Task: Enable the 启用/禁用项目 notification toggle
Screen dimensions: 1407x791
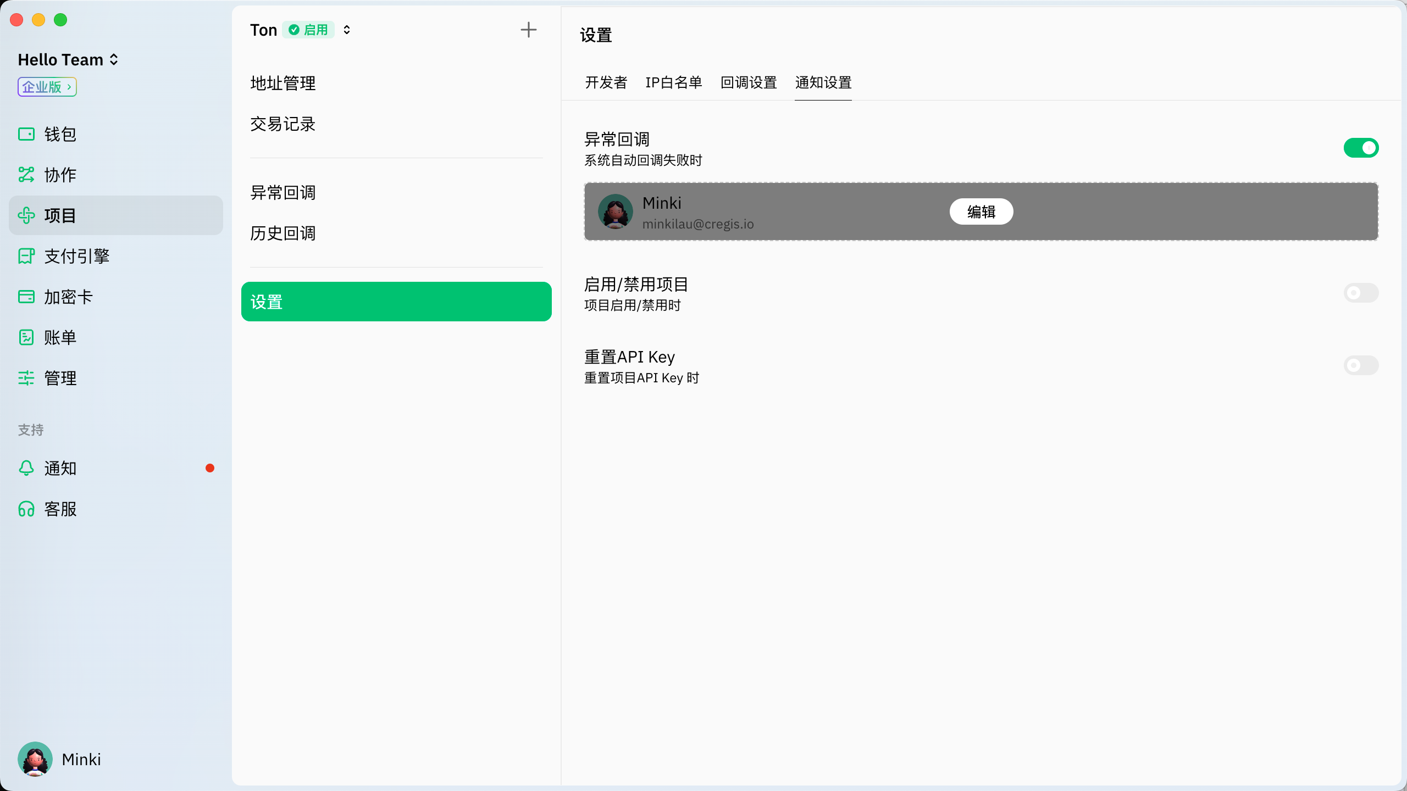Action: pos(1361,293)
